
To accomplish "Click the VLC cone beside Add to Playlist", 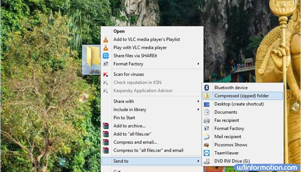I will pos(106,40).
